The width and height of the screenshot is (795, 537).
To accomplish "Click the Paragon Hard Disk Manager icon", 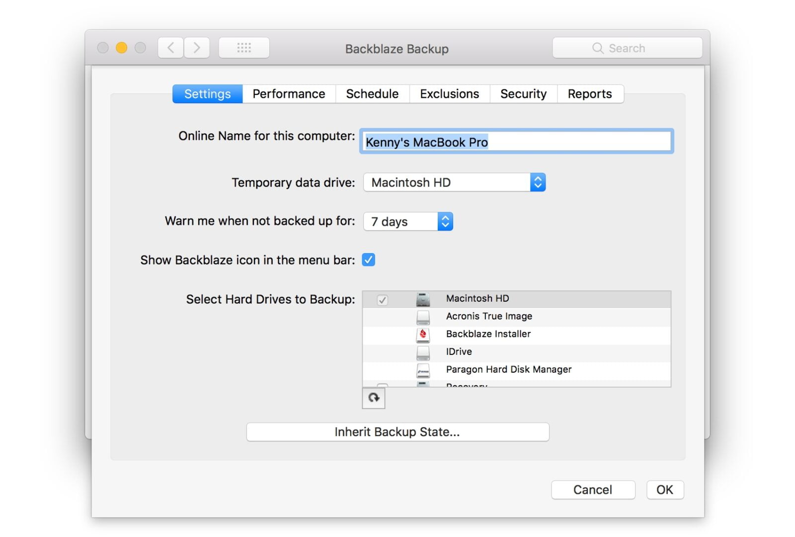I will 423,370.
